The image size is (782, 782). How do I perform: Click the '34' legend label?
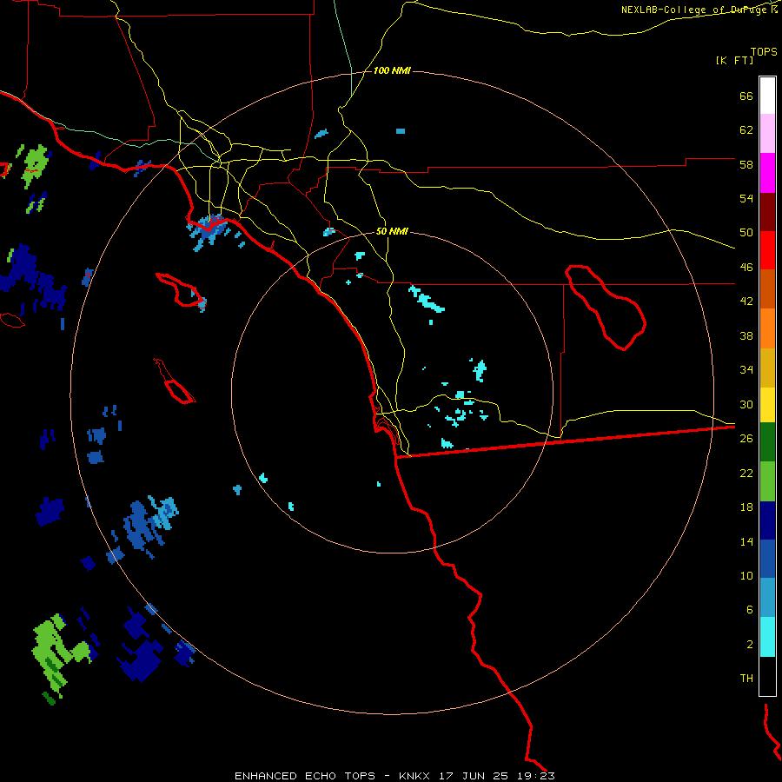click(746, 370)
